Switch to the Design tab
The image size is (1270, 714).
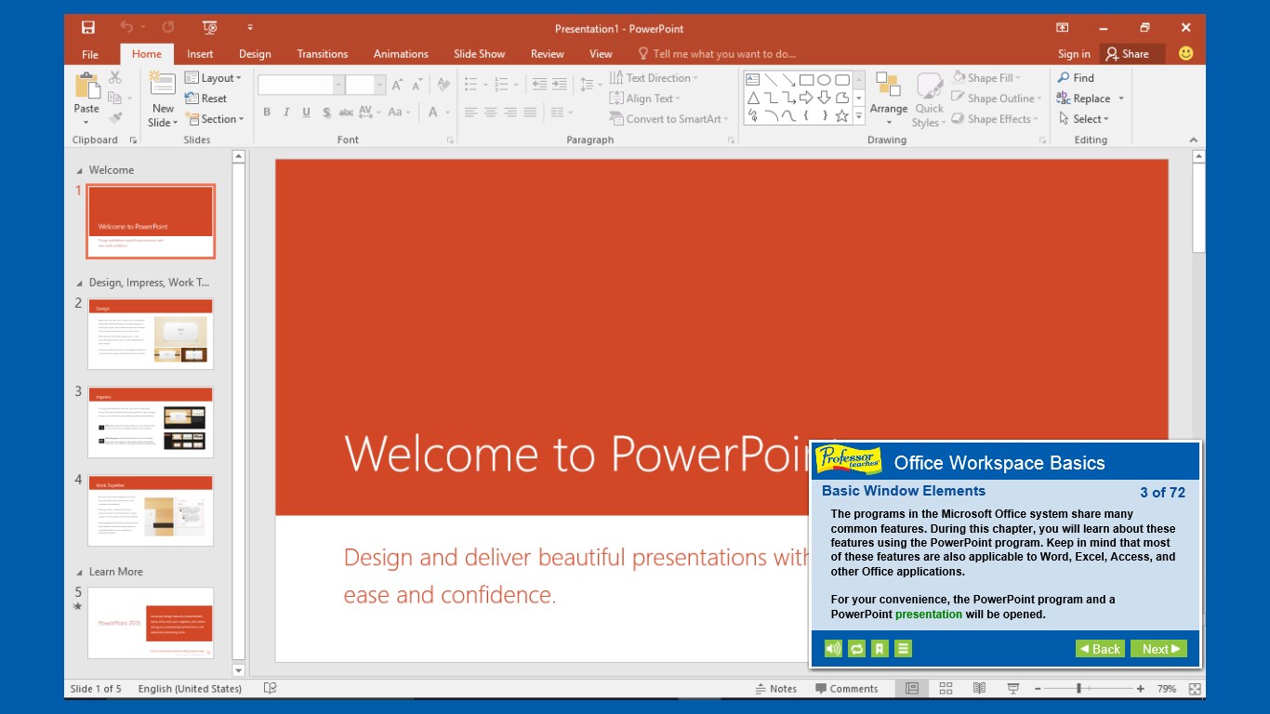pos(255,54)
